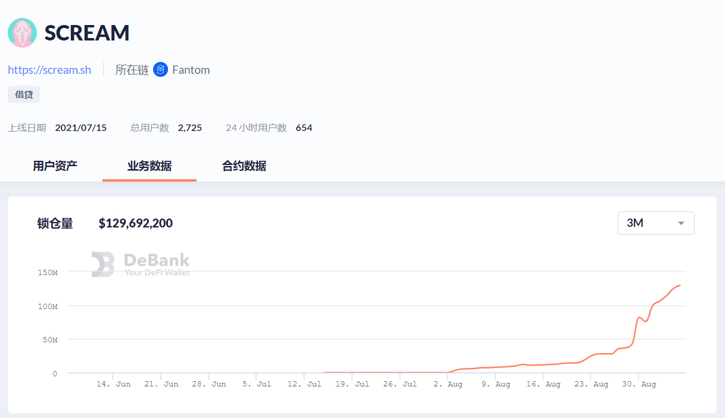Click the 上线日期 label

(27, 127)
